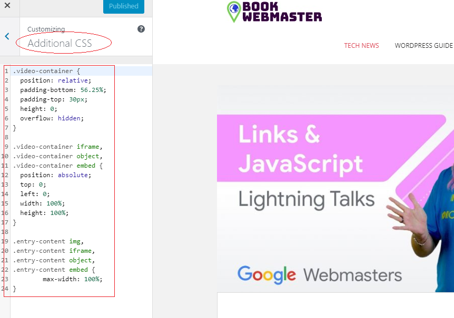Click the line 'width: 100%;'

(x=42, y=203)
